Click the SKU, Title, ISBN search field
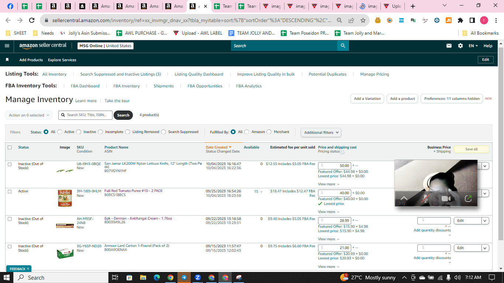 85,115
